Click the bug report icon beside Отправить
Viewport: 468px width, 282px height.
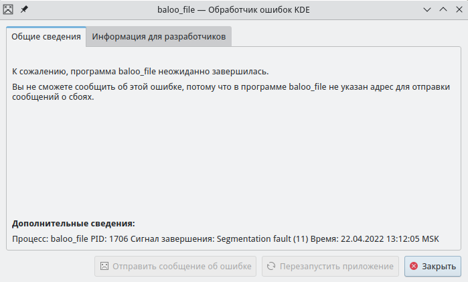click(104, 266)
